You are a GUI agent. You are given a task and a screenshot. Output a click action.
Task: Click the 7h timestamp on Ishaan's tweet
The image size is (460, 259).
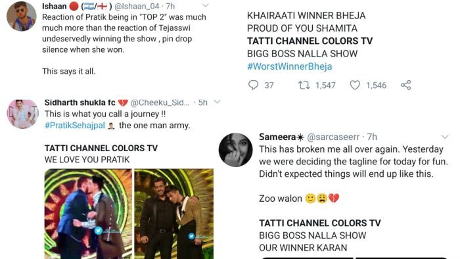coord(170,6)
